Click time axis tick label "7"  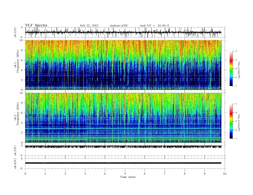165,174
